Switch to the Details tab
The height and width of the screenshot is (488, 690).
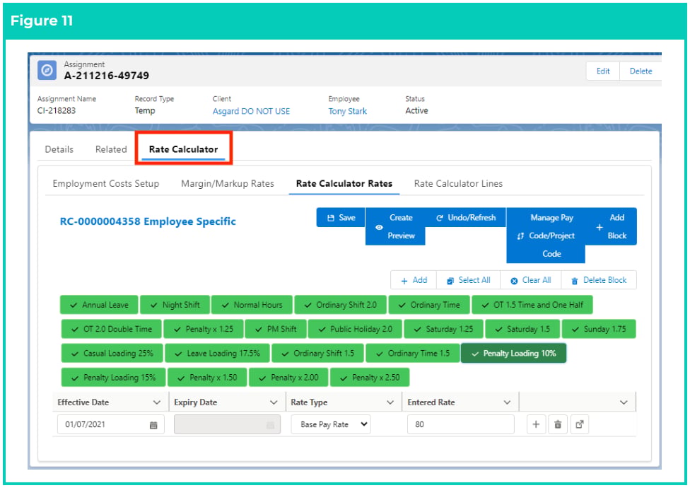[59, 150]
